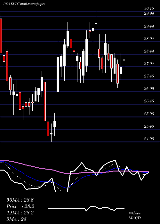Select the 25.95 price level label
The image size is (160, 224).
pyautogui.click(x=149, y=114)
